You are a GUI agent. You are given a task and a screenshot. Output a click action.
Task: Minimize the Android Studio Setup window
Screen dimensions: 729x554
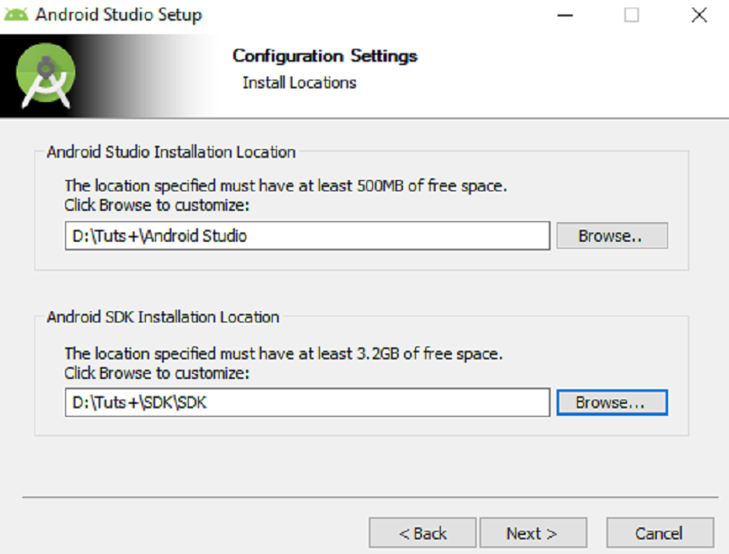(x=563, y=15)
